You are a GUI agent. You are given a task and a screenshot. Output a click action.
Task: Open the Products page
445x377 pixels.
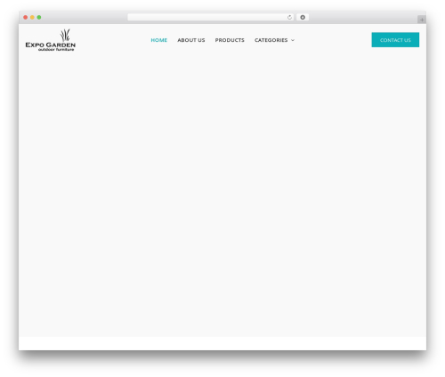click(230, 40)
